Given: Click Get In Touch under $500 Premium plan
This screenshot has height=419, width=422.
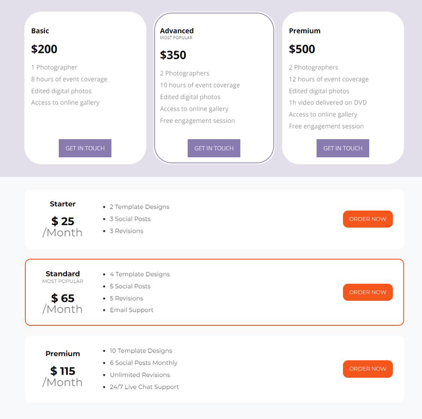Looking at the screenshot, I should point(343,148).
